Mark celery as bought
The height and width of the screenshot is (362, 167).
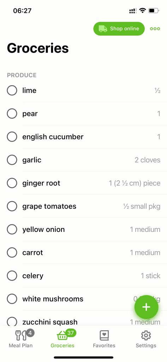12,275
